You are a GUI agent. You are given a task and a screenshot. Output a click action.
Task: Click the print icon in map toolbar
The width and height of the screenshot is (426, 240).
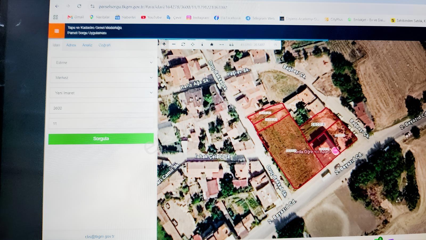point(231,45)
